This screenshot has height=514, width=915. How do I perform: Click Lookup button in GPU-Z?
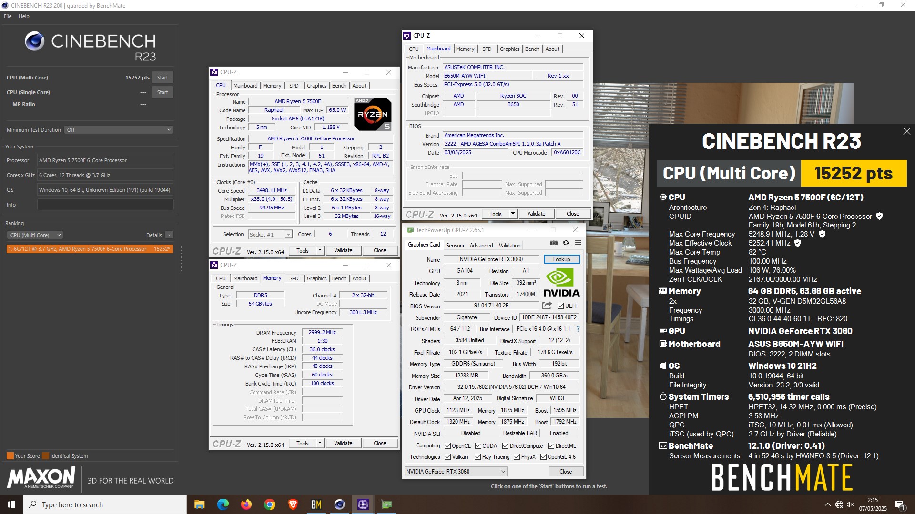562,259
